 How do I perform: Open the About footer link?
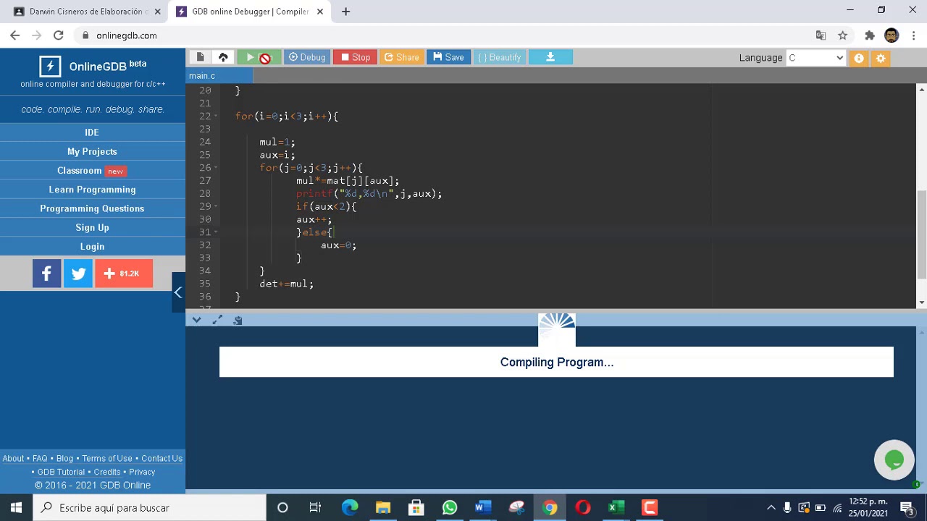13,458
